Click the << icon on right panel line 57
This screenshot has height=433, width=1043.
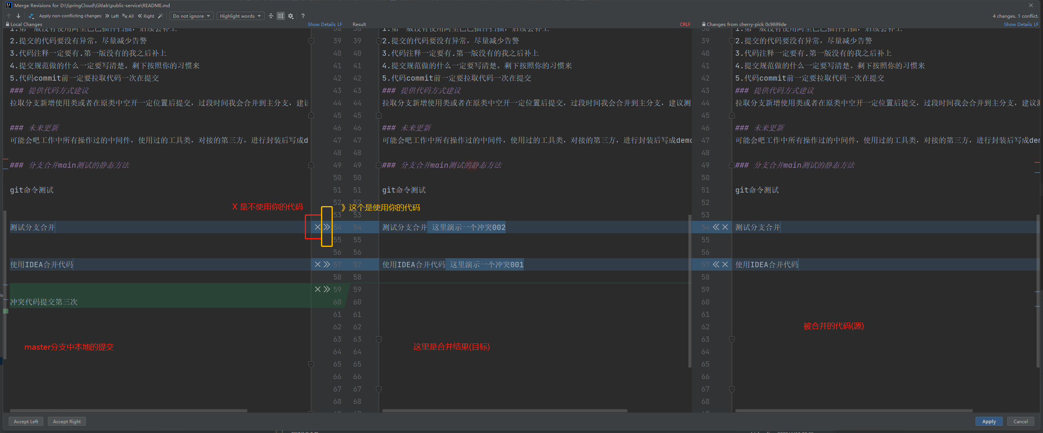coord(716,264)
